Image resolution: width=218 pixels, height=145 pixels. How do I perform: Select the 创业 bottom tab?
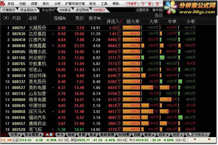(71, 135)
